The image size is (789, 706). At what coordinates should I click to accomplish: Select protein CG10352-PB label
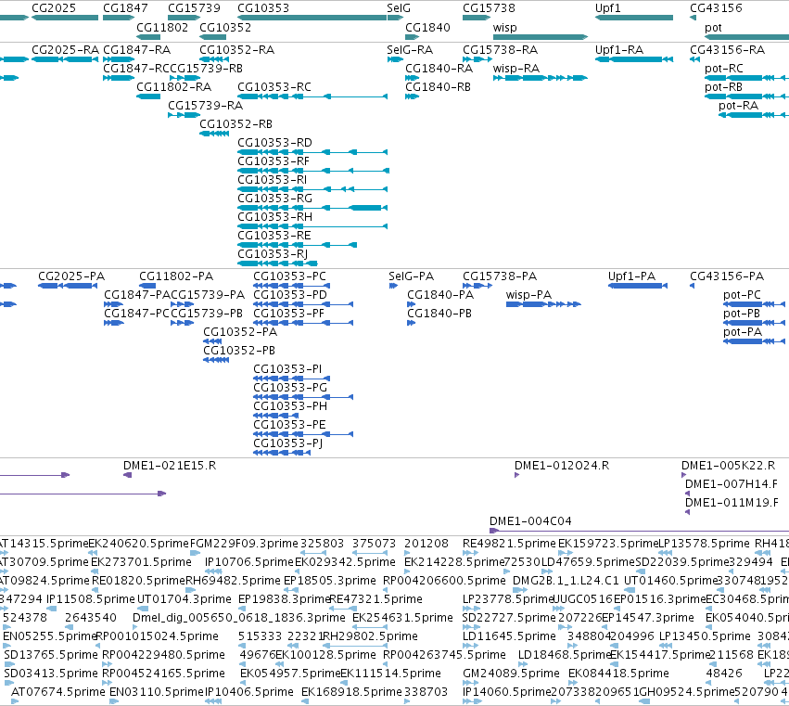tap(239, 351)
